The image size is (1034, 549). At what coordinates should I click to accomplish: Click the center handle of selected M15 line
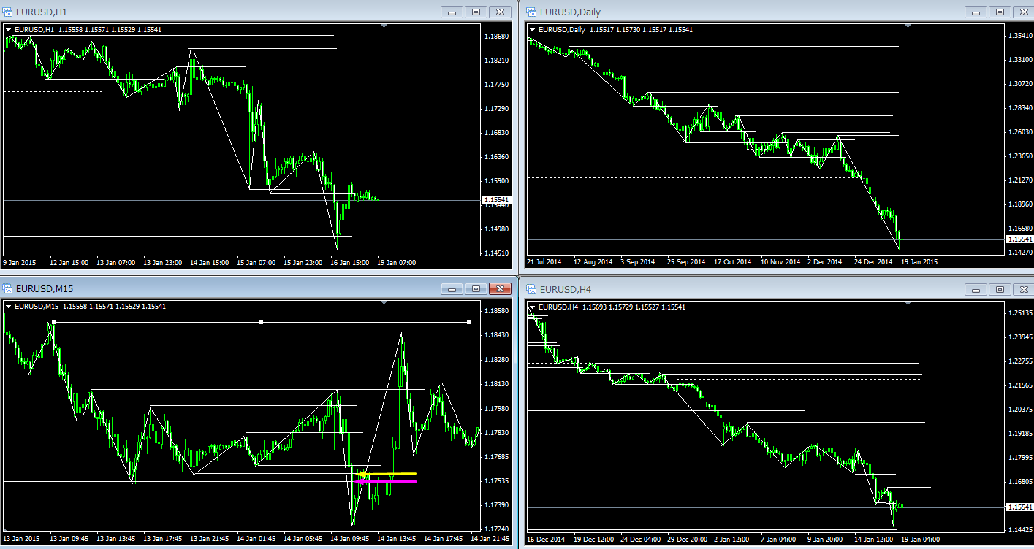[x=262, y=322]
